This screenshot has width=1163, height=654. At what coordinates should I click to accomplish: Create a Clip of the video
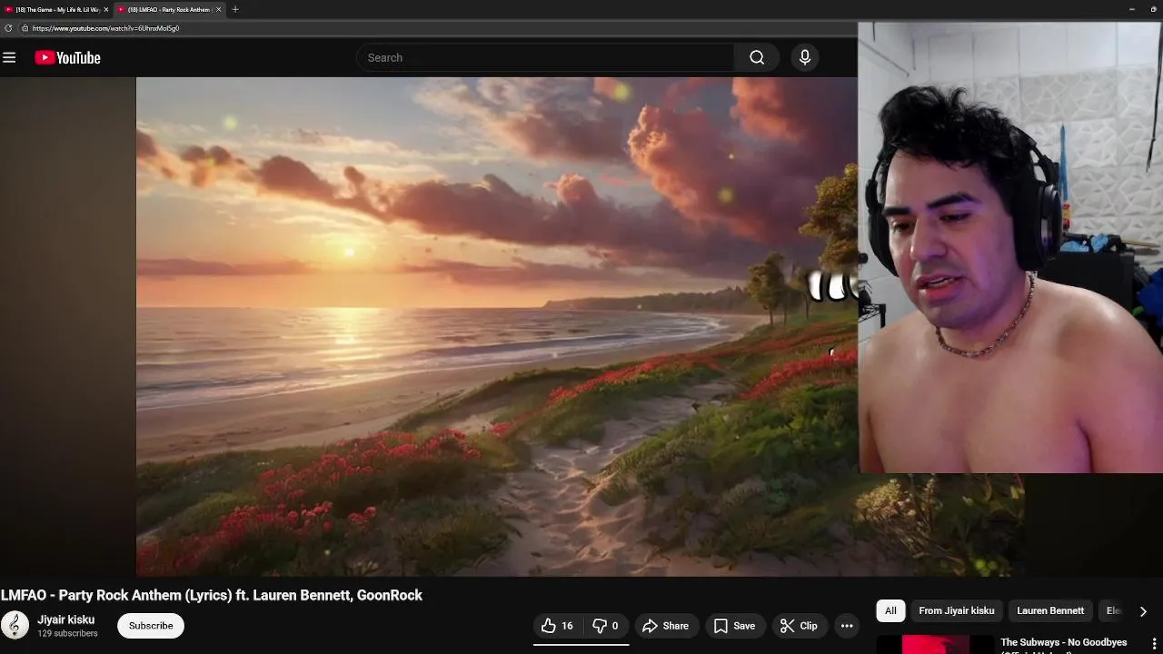tap(799, 626)
